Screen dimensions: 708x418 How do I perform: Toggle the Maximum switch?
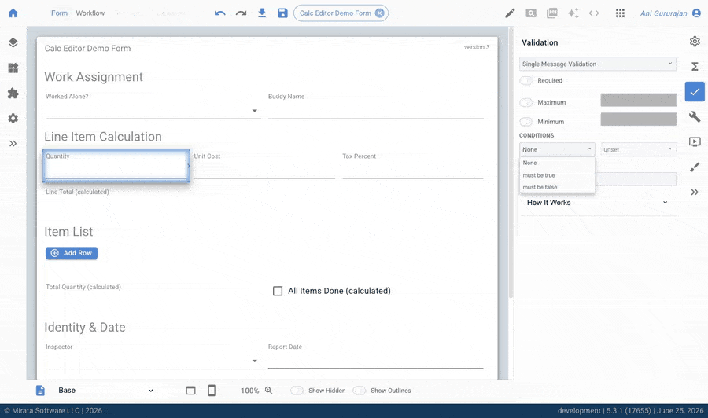tap(526, 102)
